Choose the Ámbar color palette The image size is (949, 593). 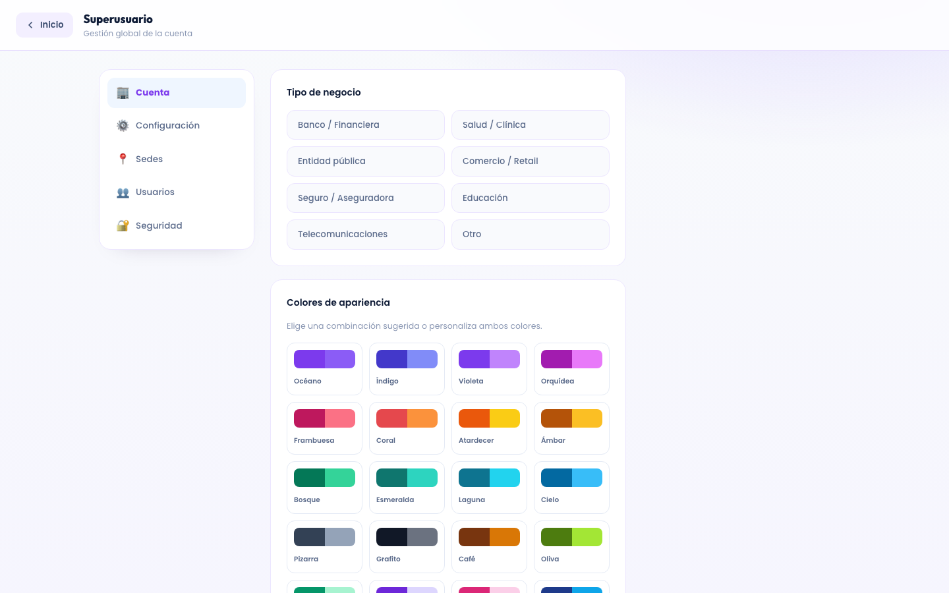pos(571,428)
